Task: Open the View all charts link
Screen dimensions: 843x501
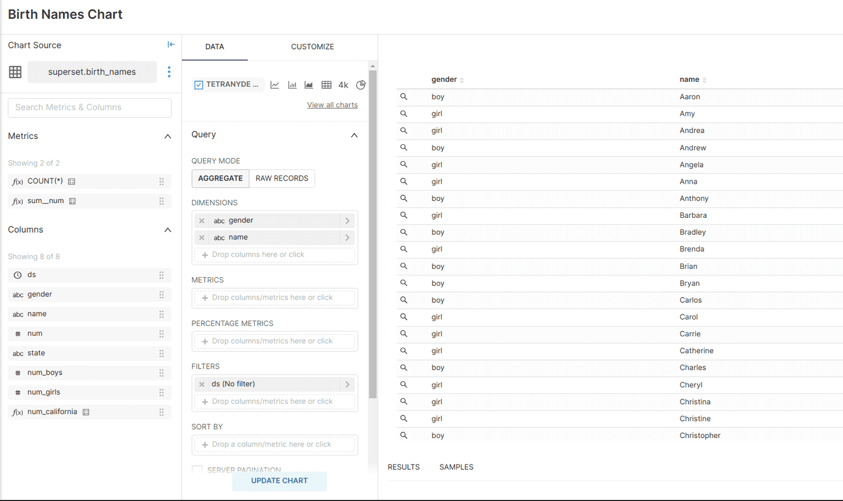Action: point(332,105)
